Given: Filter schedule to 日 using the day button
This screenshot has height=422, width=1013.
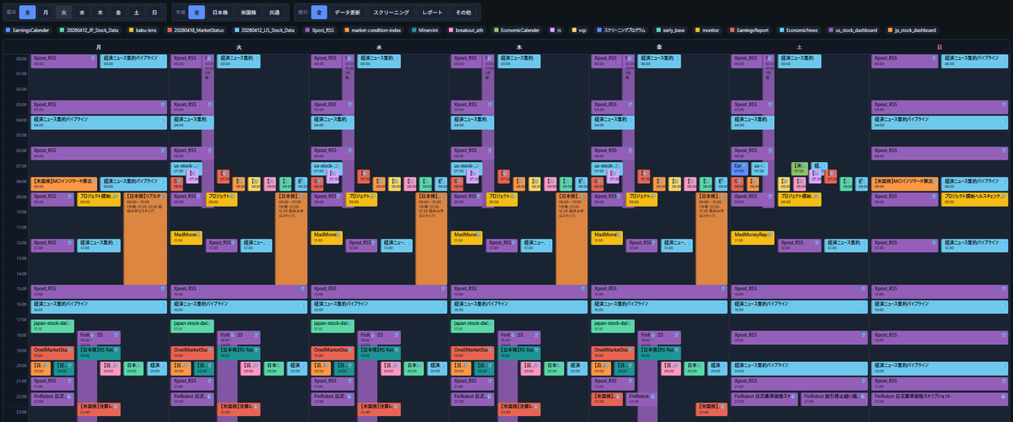Looking at the screenshot, I should pyautogui.click(x=154, y=14).
